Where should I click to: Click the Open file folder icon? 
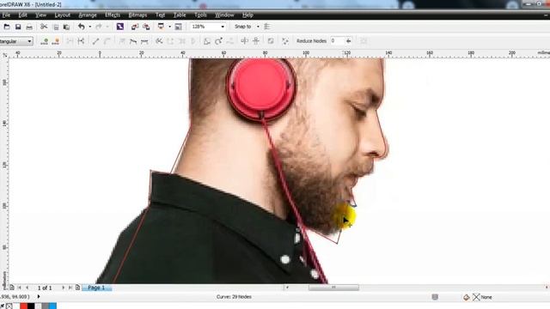coord(7,27)
